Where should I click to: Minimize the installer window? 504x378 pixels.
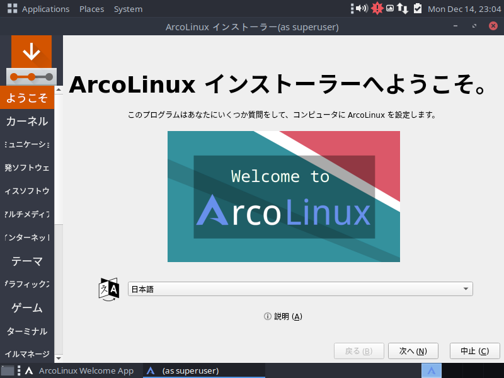click(455, 26)
